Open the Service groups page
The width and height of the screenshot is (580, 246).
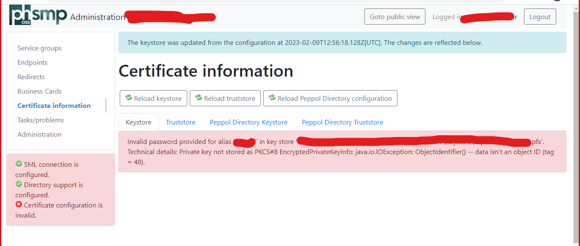coord(39,48)
